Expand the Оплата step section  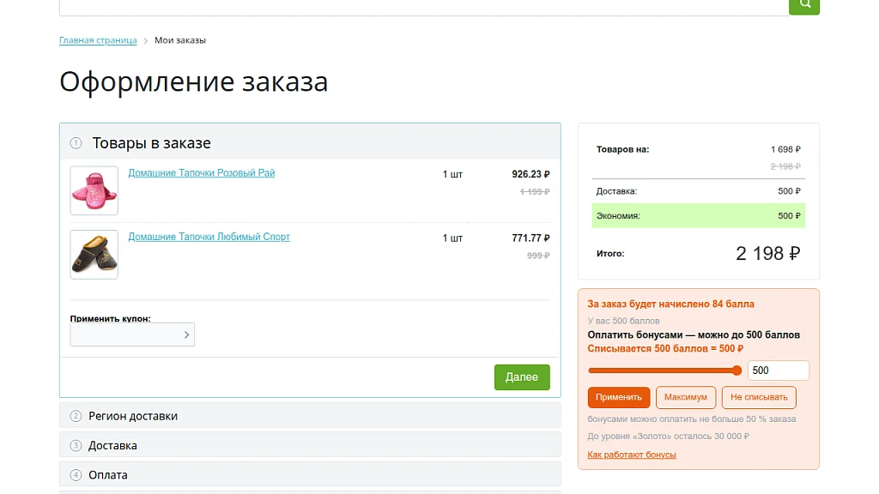pos(310,474)
